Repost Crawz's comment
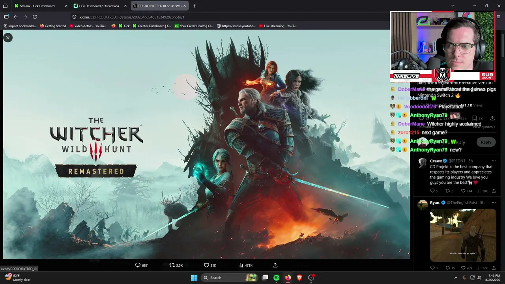The image size is (505, 284). point(449,191)
